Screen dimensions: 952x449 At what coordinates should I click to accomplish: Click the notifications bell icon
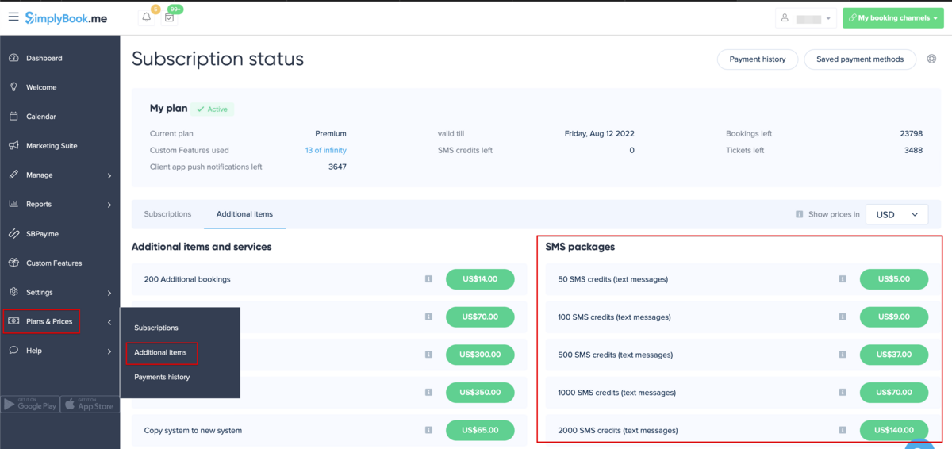pos(147,17)
